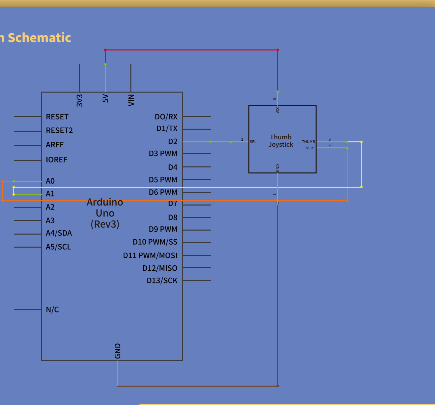Select the D2 pin label
This screenshot has height=405, width=435.
coord(173,142)
